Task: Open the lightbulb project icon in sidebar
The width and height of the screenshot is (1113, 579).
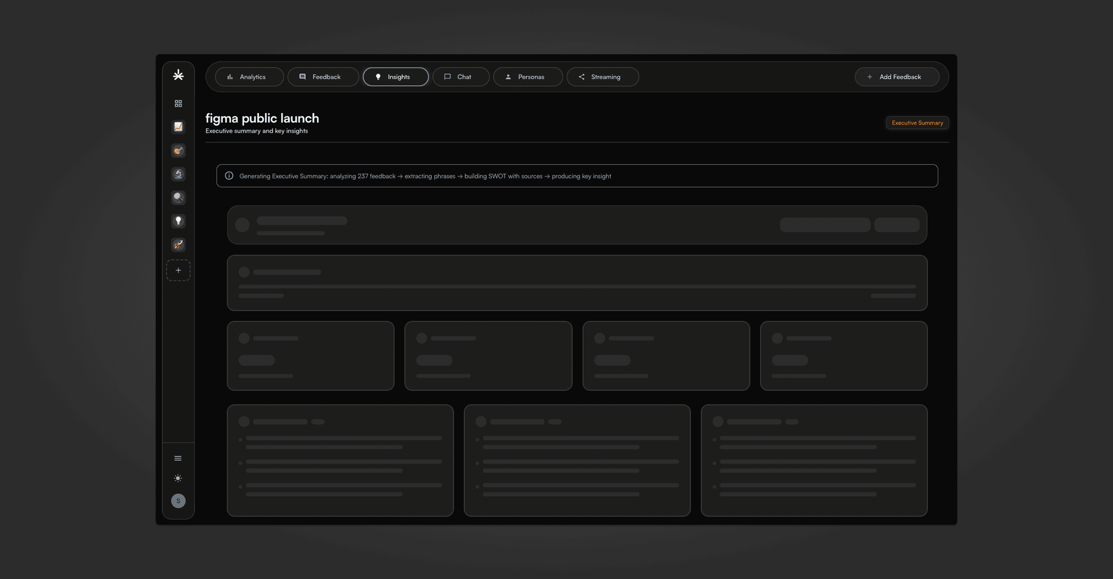Action: (x=178, y=221)
